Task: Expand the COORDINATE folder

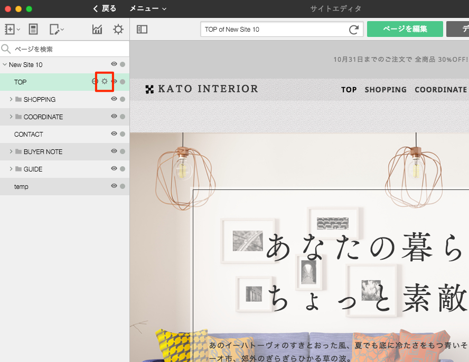Action: tap(11, 117)
